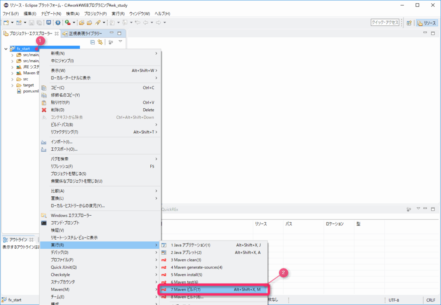This screenshot has width=441, height=305.
Task: Open Project Explorer view menu triangle
Action: [x=121, y=42]
